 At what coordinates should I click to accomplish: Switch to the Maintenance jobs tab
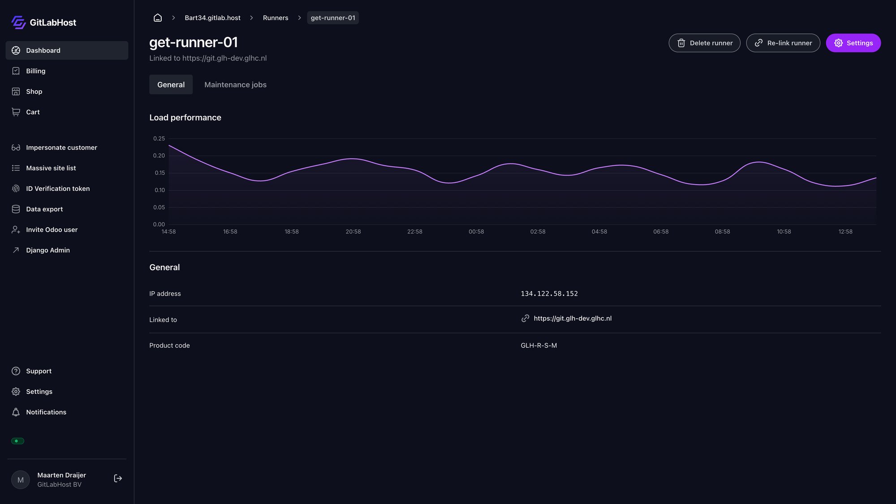tap(235, 84)
